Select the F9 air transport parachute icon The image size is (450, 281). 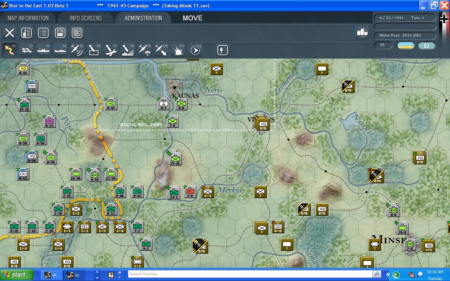coord(144,50)
